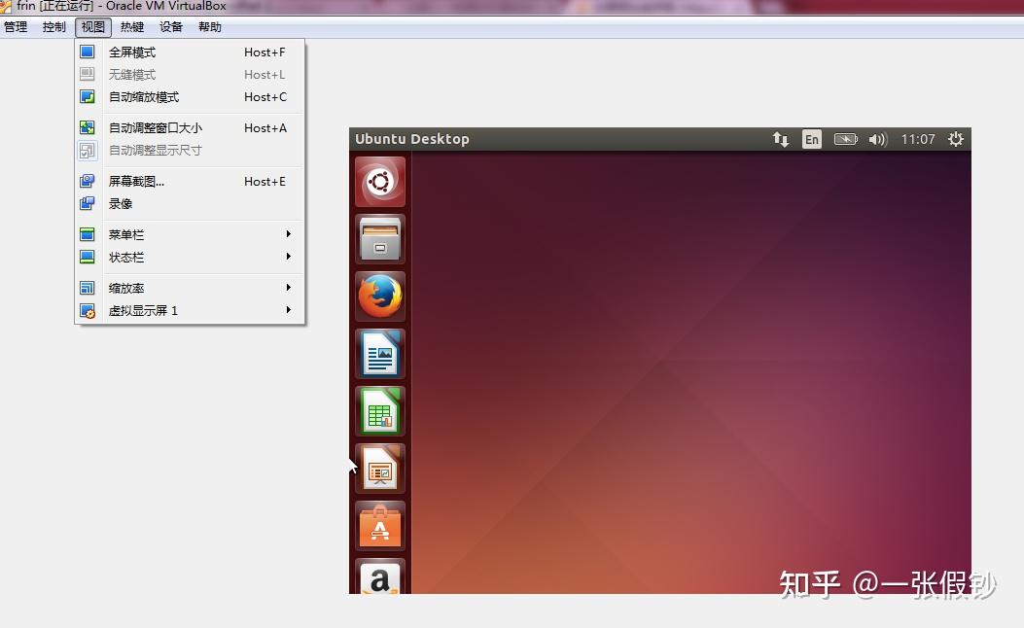
Task: Open the sound volume indicator
Action: coord(877,139)
